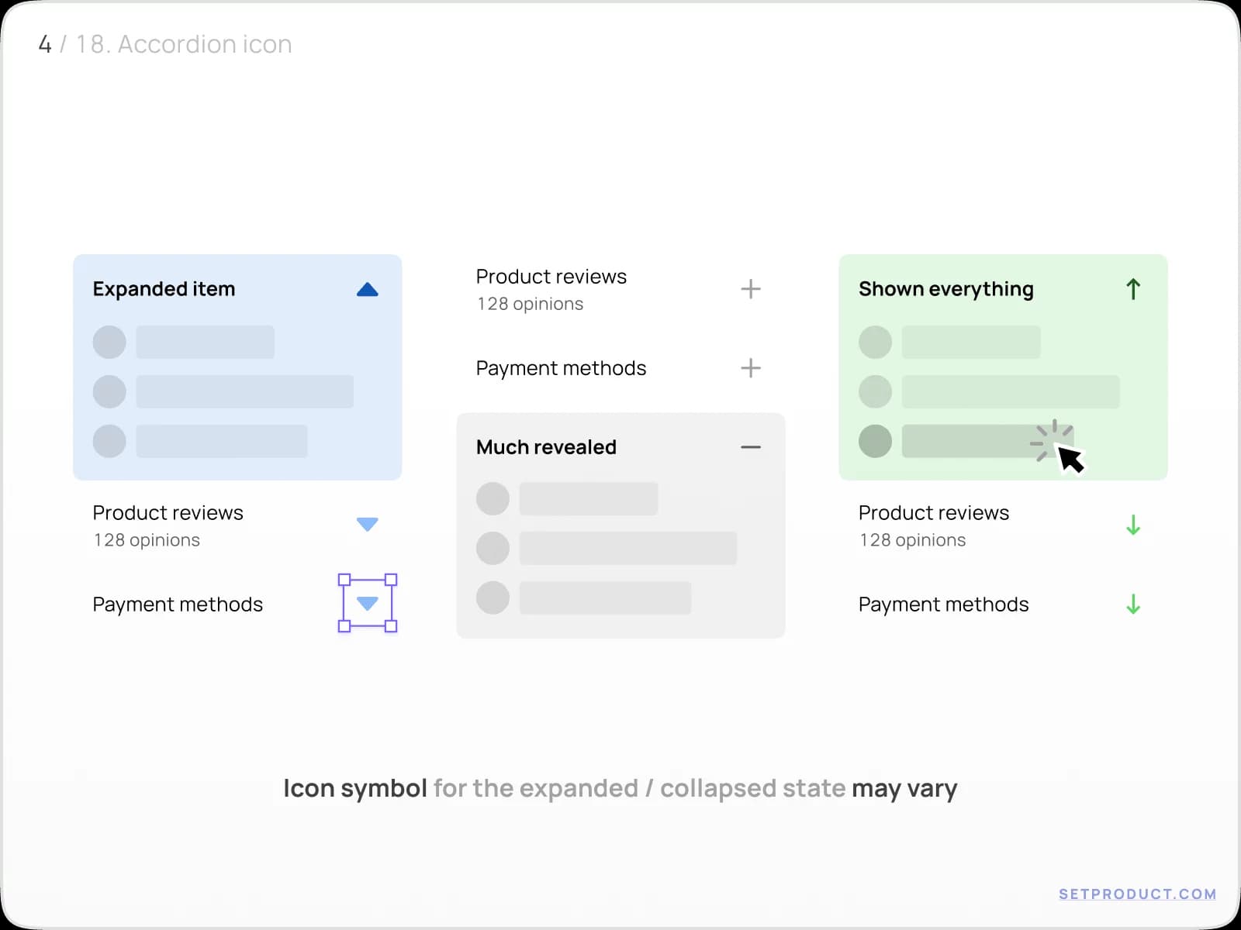Viewport: 1241px width, 930px height.
Task: Open the Much revealed accordion header
Action: click(545, 447)
